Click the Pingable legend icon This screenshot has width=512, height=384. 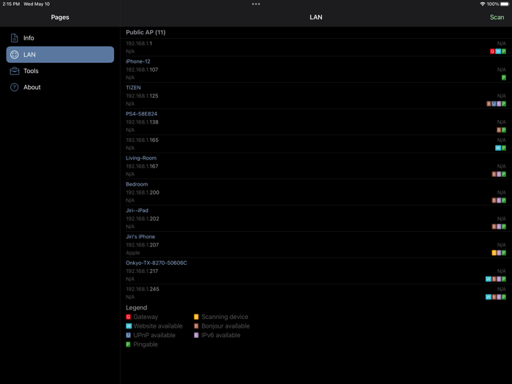pyautogui.click(x=128, y=345)
